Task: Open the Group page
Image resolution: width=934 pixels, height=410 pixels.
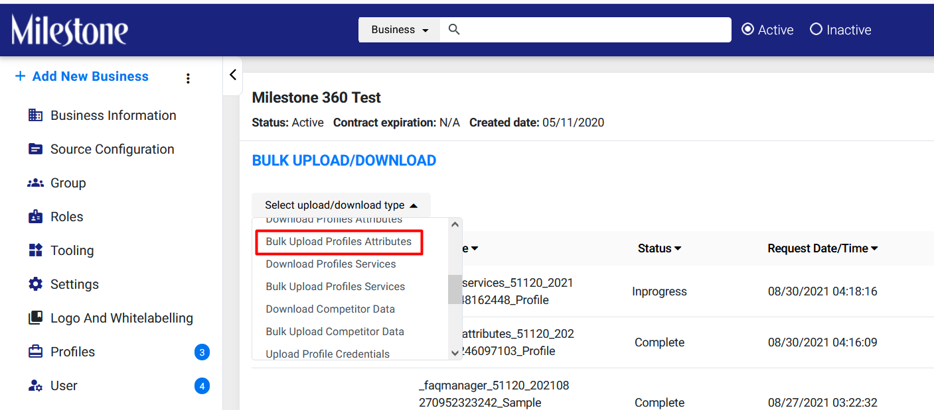Action: pos(68,183)
